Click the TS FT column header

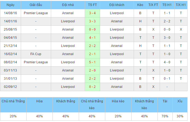92,5
